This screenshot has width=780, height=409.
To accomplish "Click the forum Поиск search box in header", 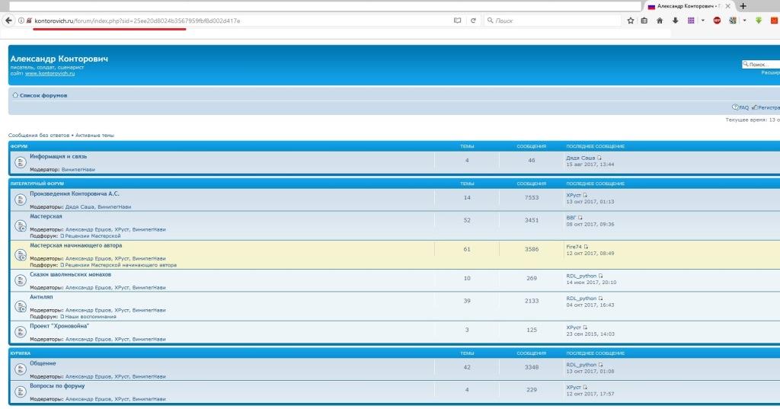I will [x=761, y=64].
